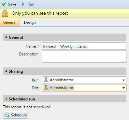Click the padlock icon in yellow banner
The height and width of the screenshot is (120, 129).
(5, 13)
